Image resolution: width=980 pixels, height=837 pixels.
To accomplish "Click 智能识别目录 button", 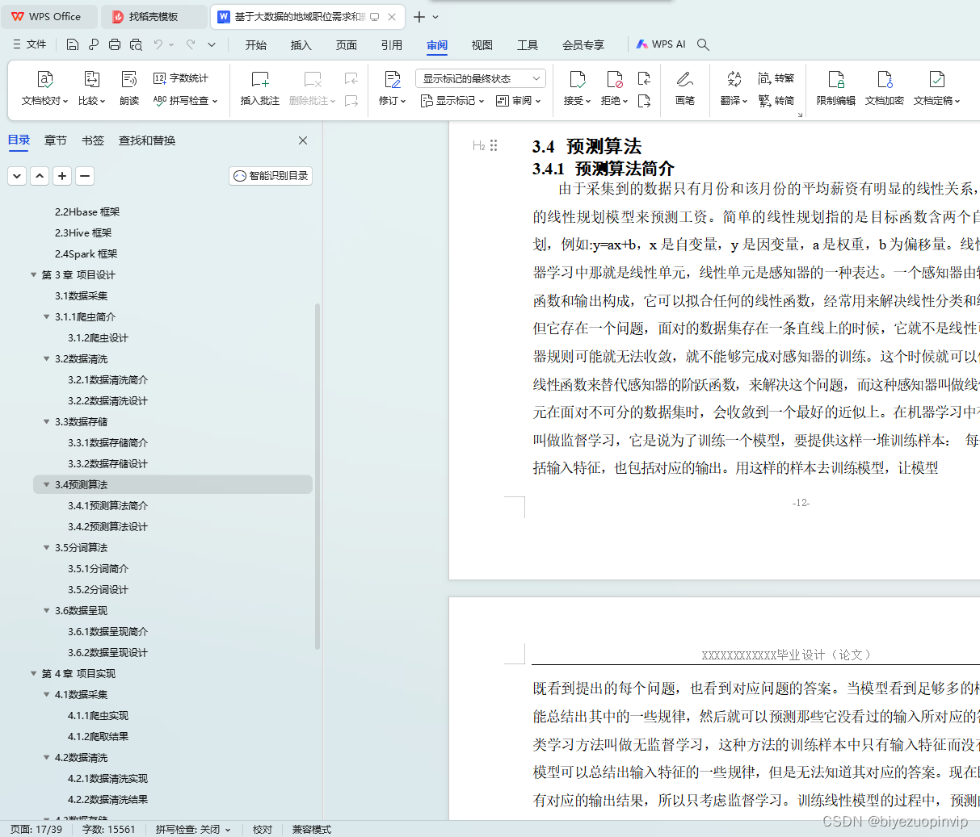I will pos(271,176).
